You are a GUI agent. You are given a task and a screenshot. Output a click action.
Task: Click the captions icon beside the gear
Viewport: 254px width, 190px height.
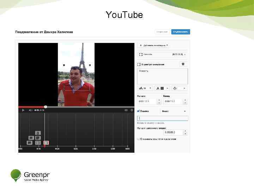tap(126, 110)
